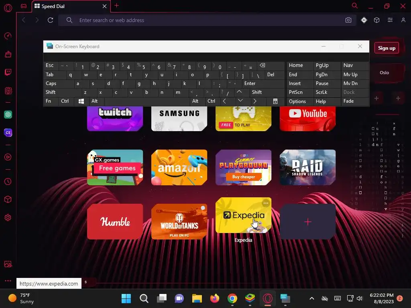Open the RAID Shadow Legends tile
The image size is (411, 308).
pyautogui.click(x=308, y=167)
